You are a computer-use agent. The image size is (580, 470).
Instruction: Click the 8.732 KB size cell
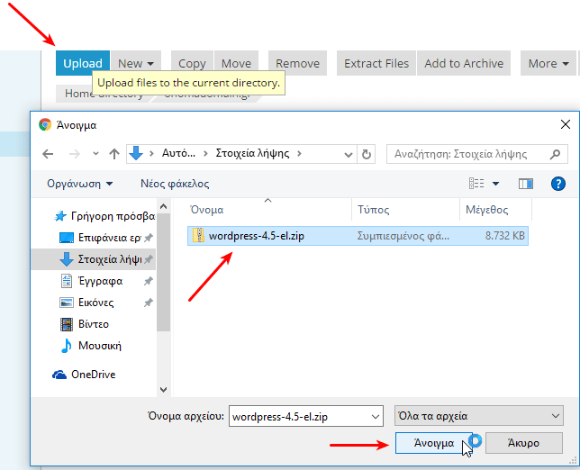505,236
